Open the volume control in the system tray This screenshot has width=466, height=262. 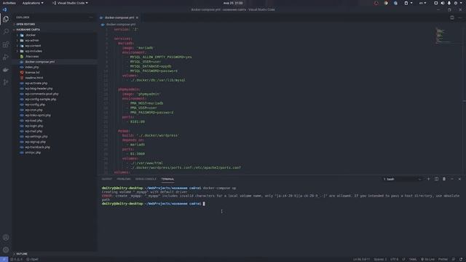443,3
